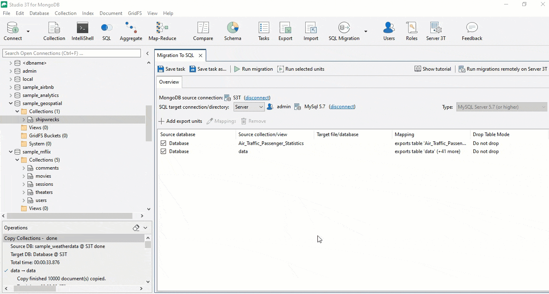Collapse the sample_mflix database

pyautogui.click(x=11, y=152)
